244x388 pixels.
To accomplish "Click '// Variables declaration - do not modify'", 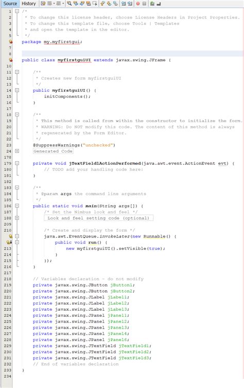I will pos(88,279).
